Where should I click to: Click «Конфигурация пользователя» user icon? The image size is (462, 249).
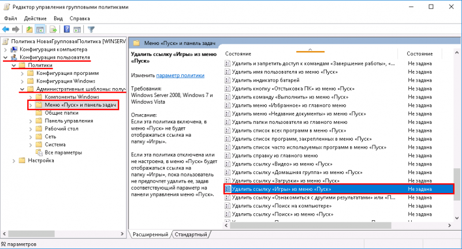14,57
